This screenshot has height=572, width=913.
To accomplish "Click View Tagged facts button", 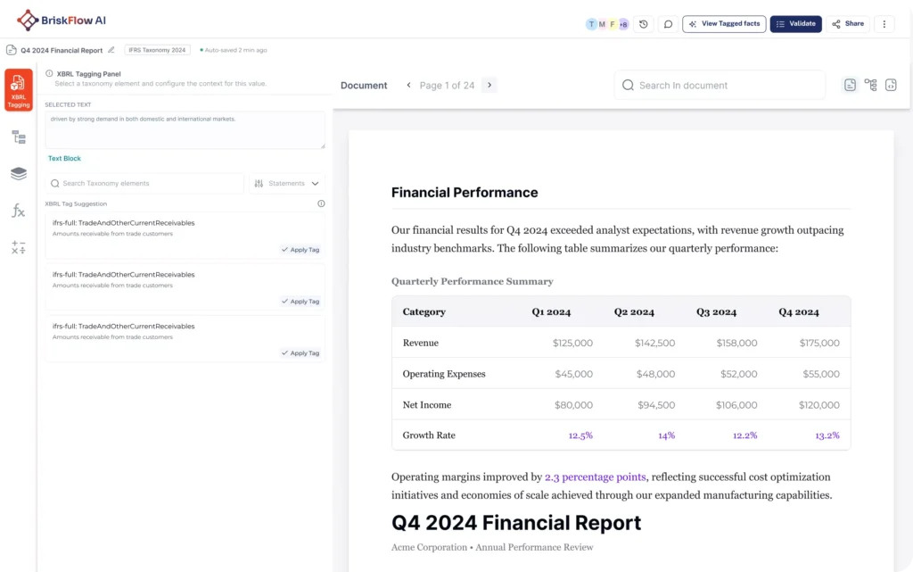I will (724, 24).
